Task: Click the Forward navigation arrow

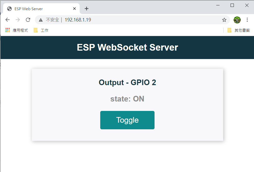Action: point(18,20)
